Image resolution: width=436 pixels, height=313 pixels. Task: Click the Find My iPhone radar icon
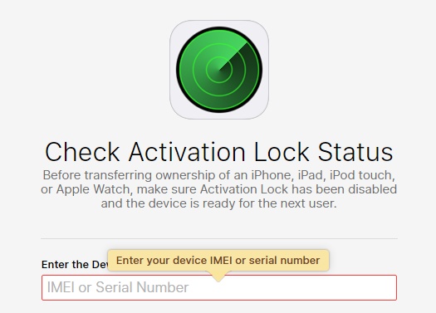pos(219,70)
